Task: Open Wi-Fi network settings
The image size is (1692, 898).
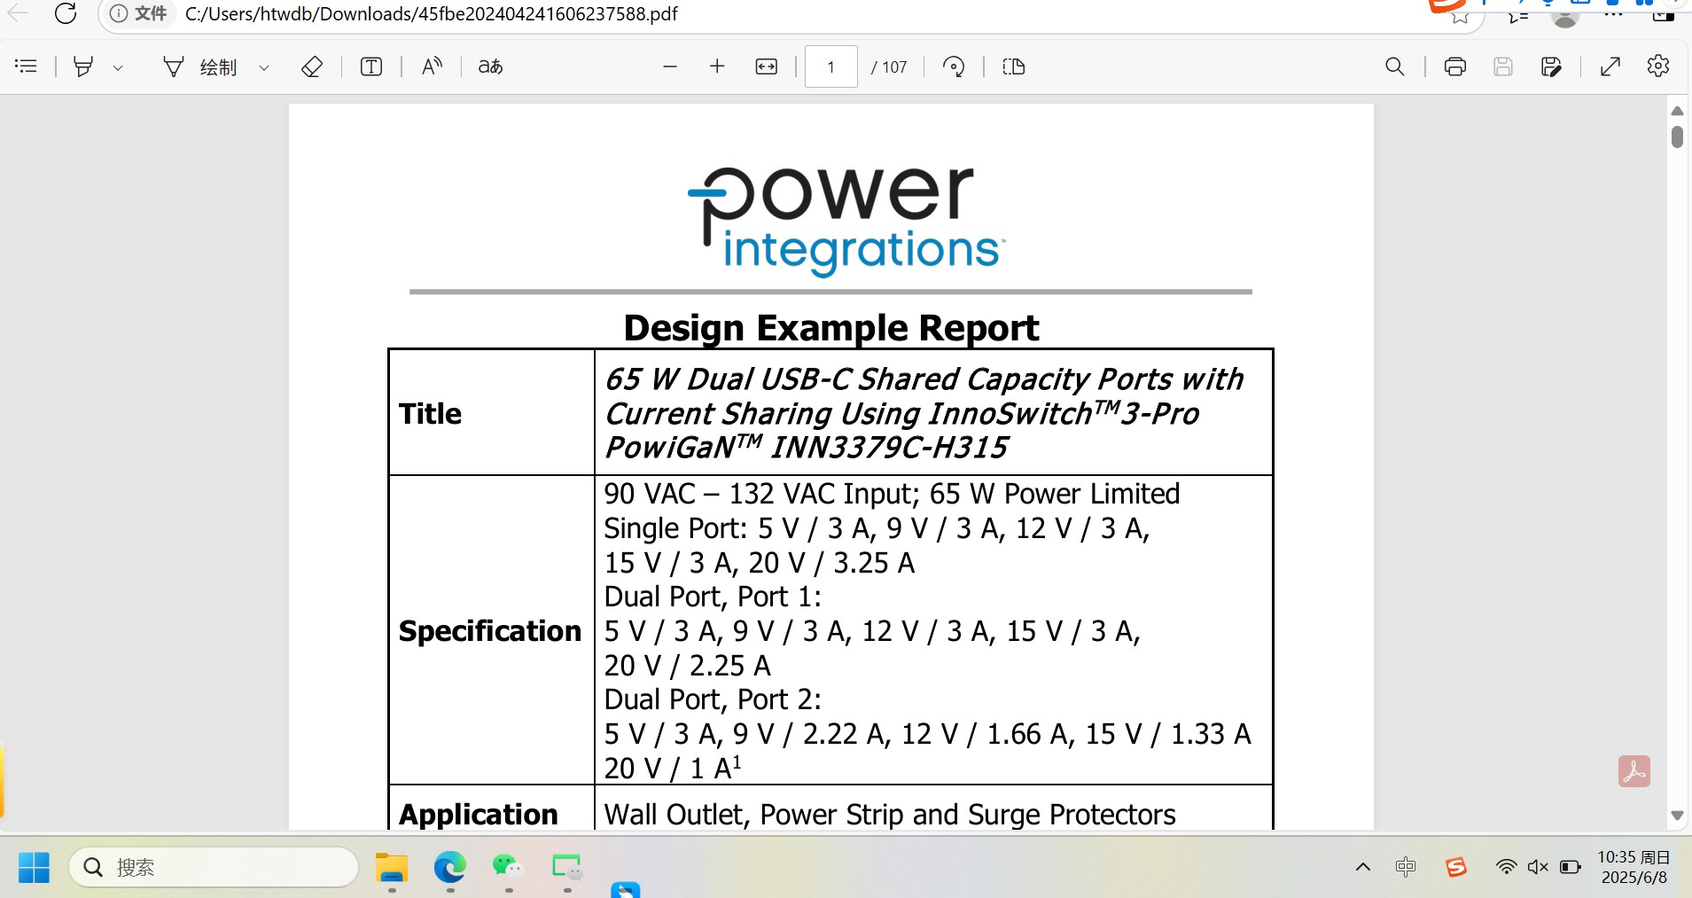Action: [x=1506, y=867]
